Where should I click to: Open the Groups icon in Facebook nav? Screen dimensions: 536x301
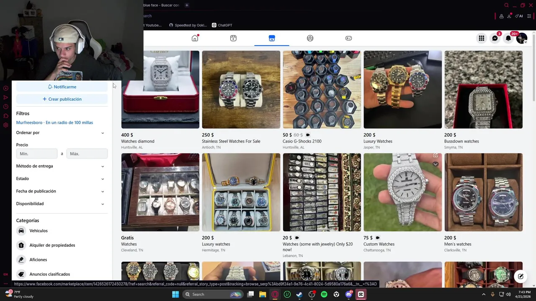(x=310, y=38)
